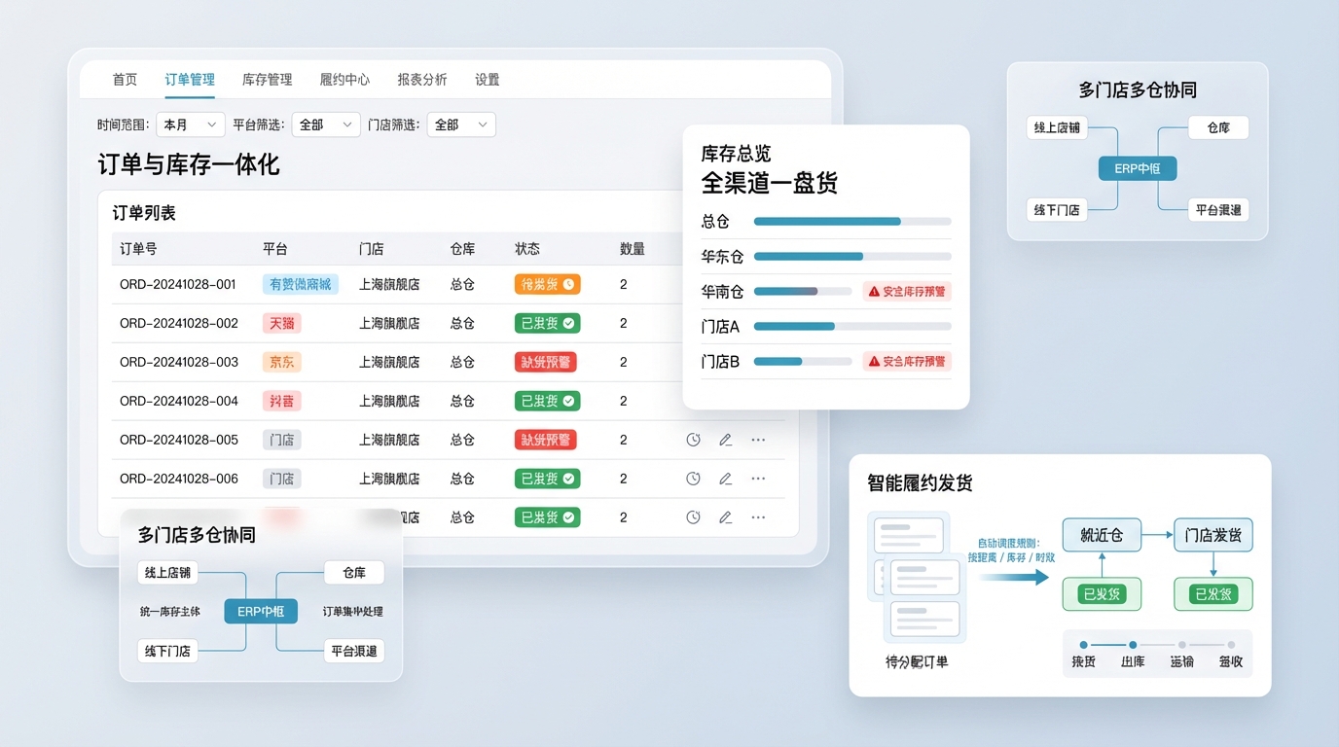This screenshot has height=747, width=1339.
Task: Click the clock icon on the last order row
Action: 693,517
